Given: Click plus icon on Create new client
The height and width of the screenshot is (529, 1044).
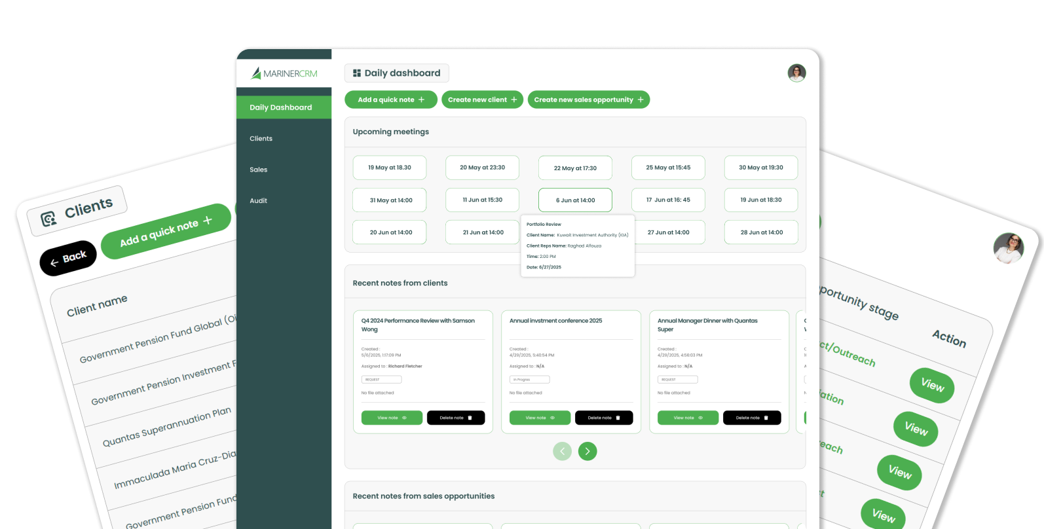Looking at the screenshot, I should (x=514, y=100).
